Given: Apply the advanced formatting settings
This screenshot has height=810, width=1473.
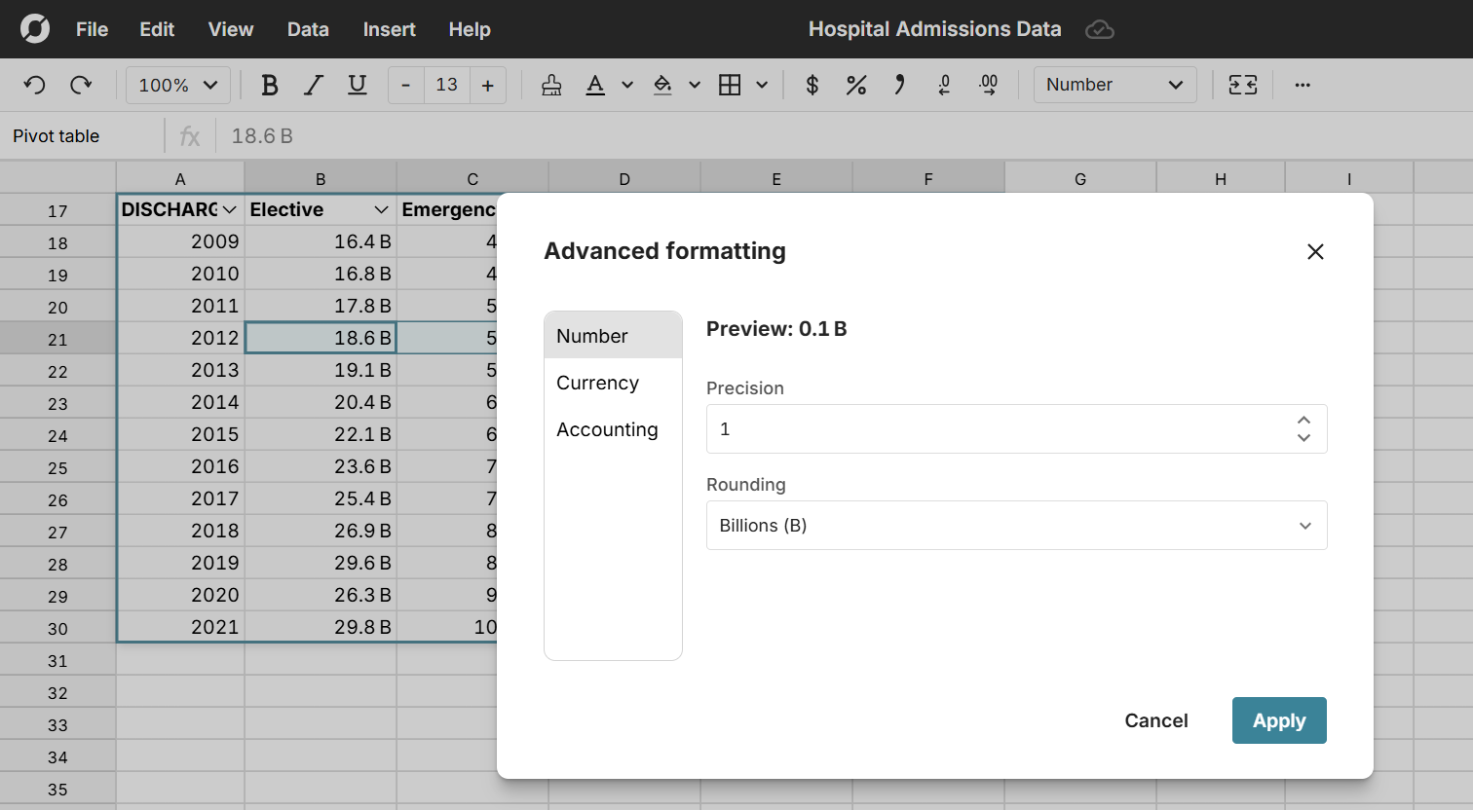Looking at the screenshot, I should pos(1279,720).
